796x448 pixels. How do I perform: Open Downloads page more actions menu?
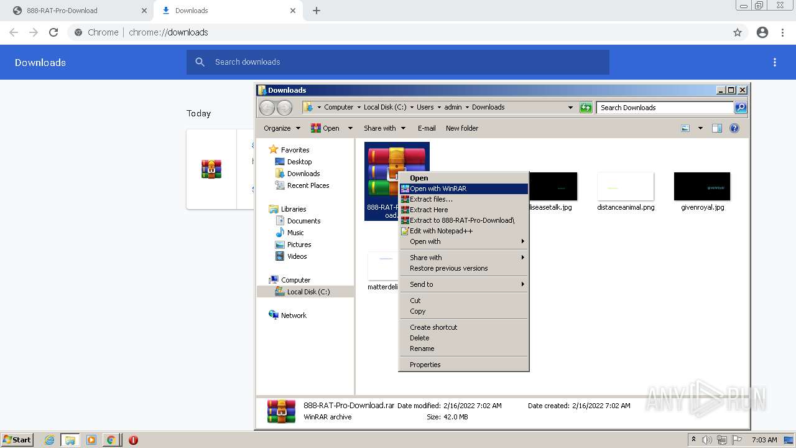(x=775, y=62)
